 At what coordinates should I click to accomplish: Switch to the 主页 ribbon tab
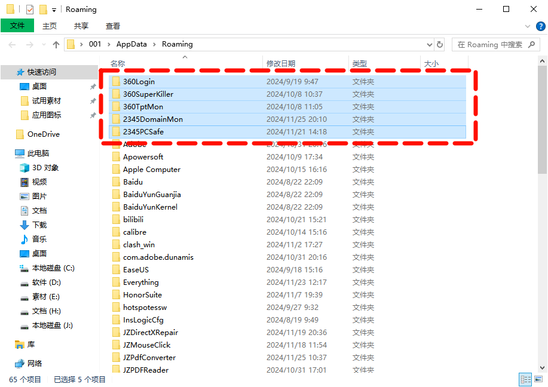49,26
